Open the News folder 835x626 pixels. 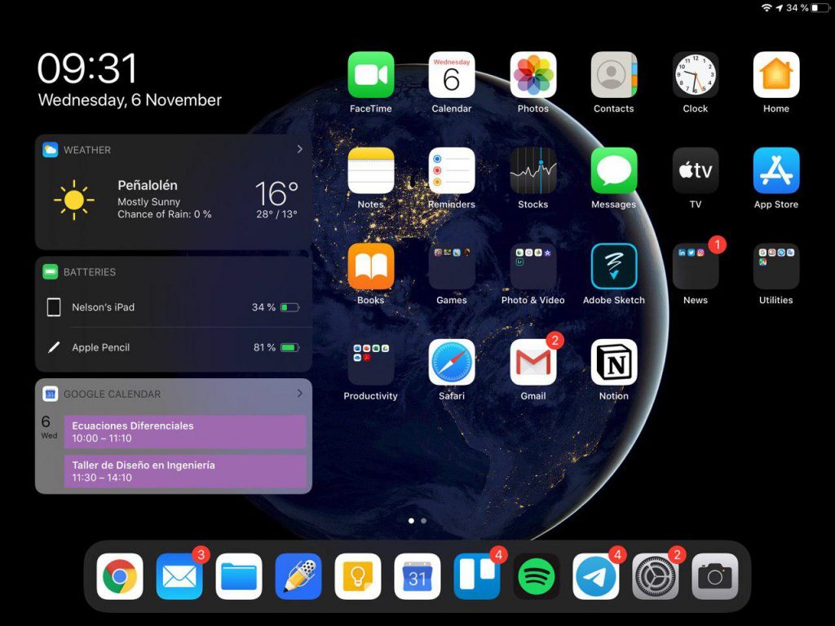pos(695,267)
